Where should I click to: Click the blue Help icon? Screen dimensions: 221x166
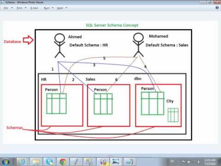(x=217, y=7)
